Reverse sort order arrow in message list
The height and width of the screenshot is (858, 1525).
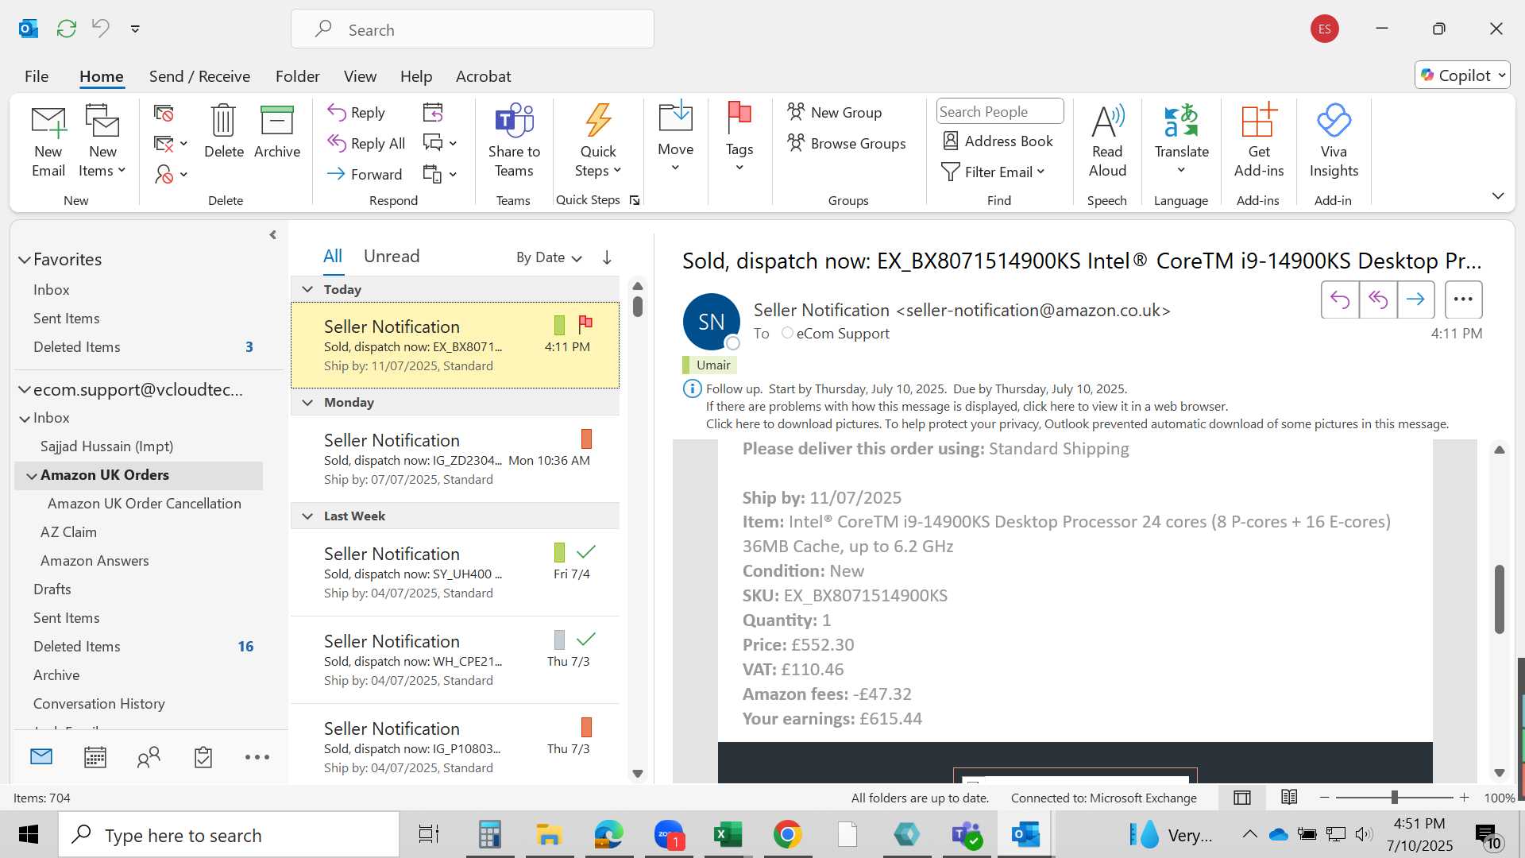click(607, 257)
